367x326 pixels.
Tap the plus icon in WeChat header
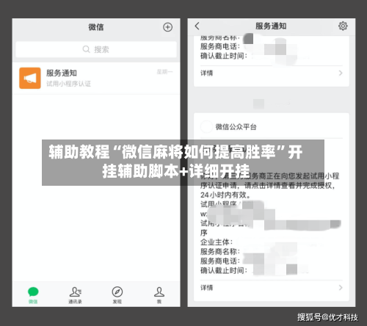167,27
